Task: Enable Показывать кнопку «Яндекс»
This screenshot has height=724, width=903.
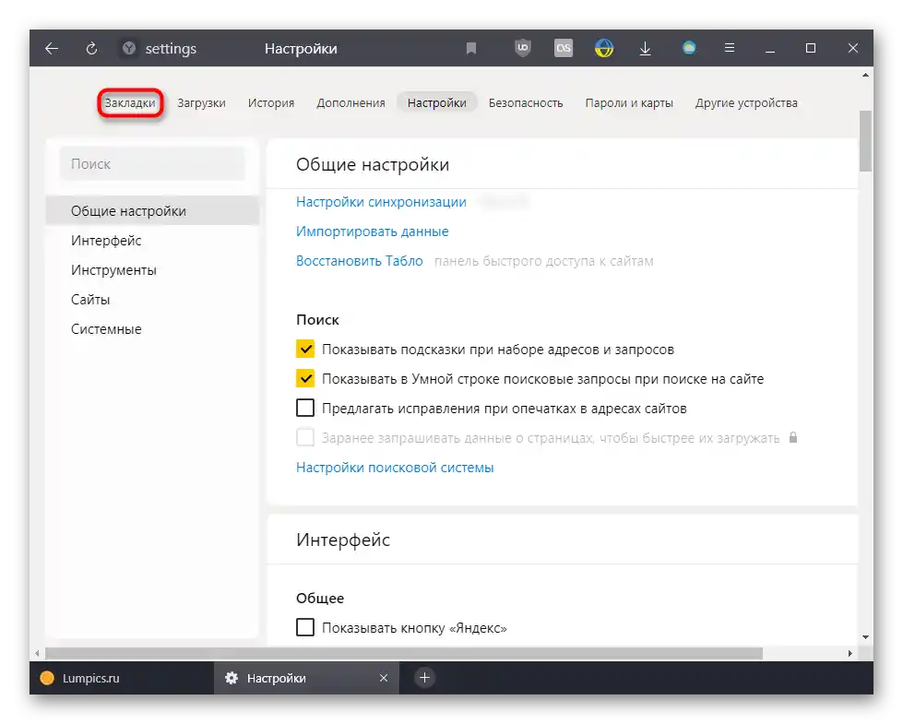Action: tap(305, 627)
